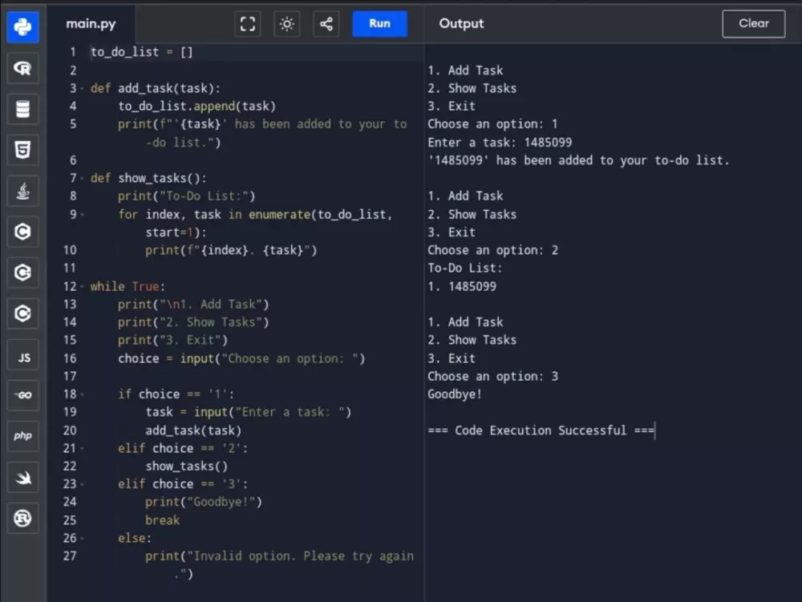Image resolution: width=802 pixels, height=602 pixels.
Task: Click 'add_task(task)' call on line 20
Action: coord(193,430)
